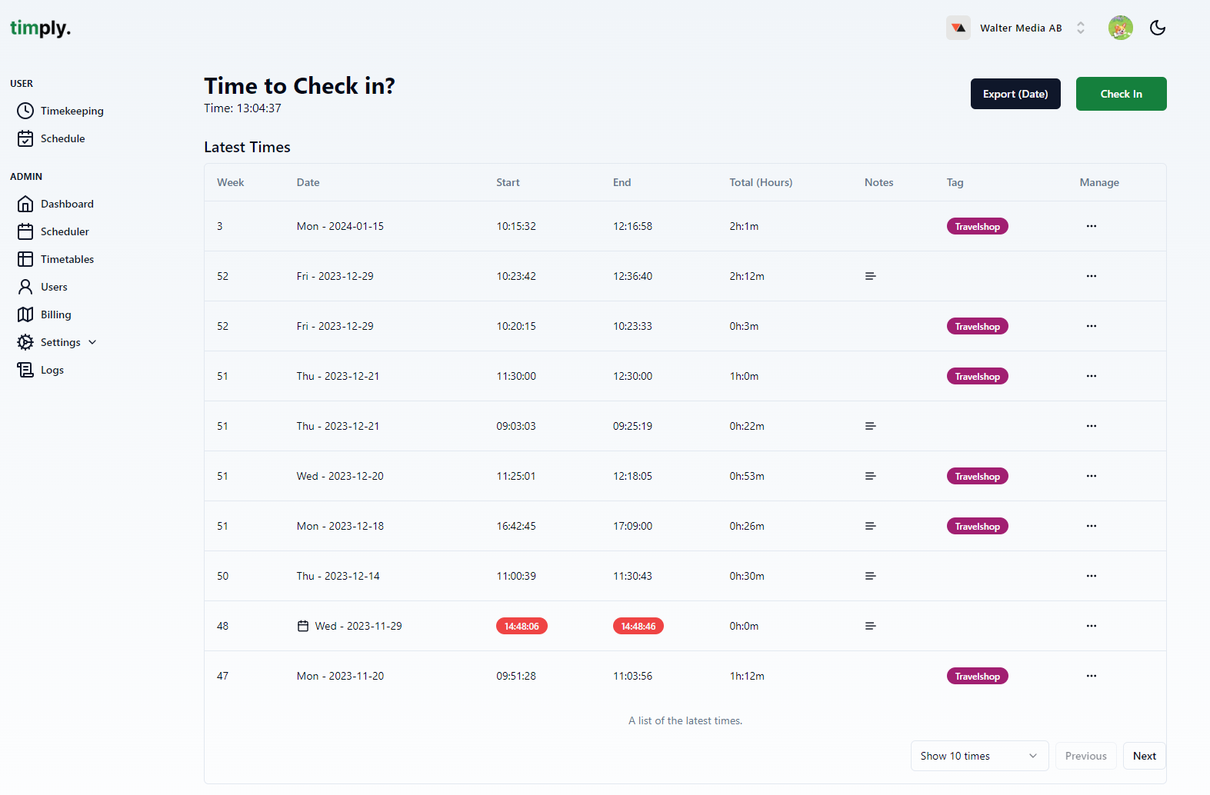Open manage menu for 11:30:00 row
The width and height of the screenshot is (1210, 795).
pos(1092,376)
